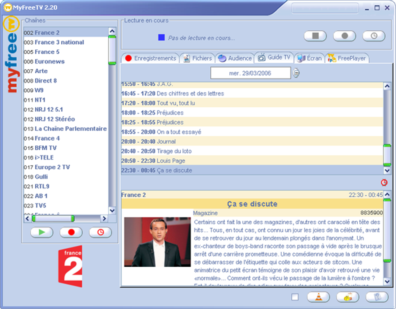The image size is (396, 309).
Task: Select channel 007 Arte
Action: pos(66,71)
